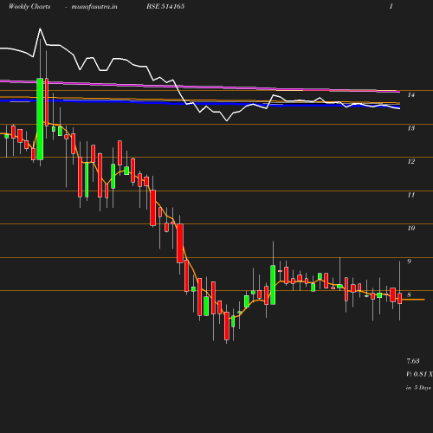Click the munafasutra.in watermark text

click(94, 7)
